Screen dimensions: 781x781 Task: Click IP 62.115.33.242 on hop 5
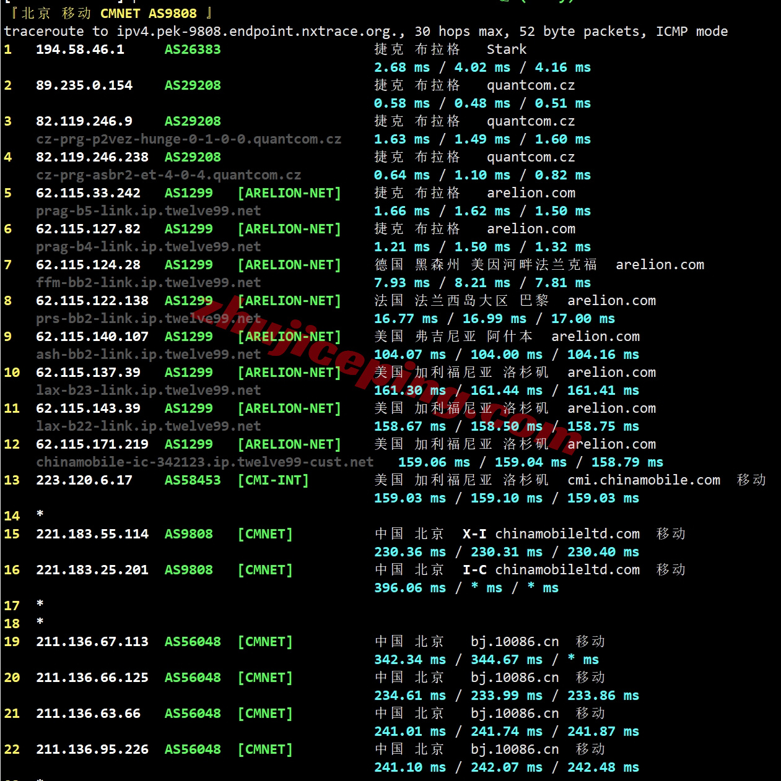pyautogui.click(x=88, y=193)
